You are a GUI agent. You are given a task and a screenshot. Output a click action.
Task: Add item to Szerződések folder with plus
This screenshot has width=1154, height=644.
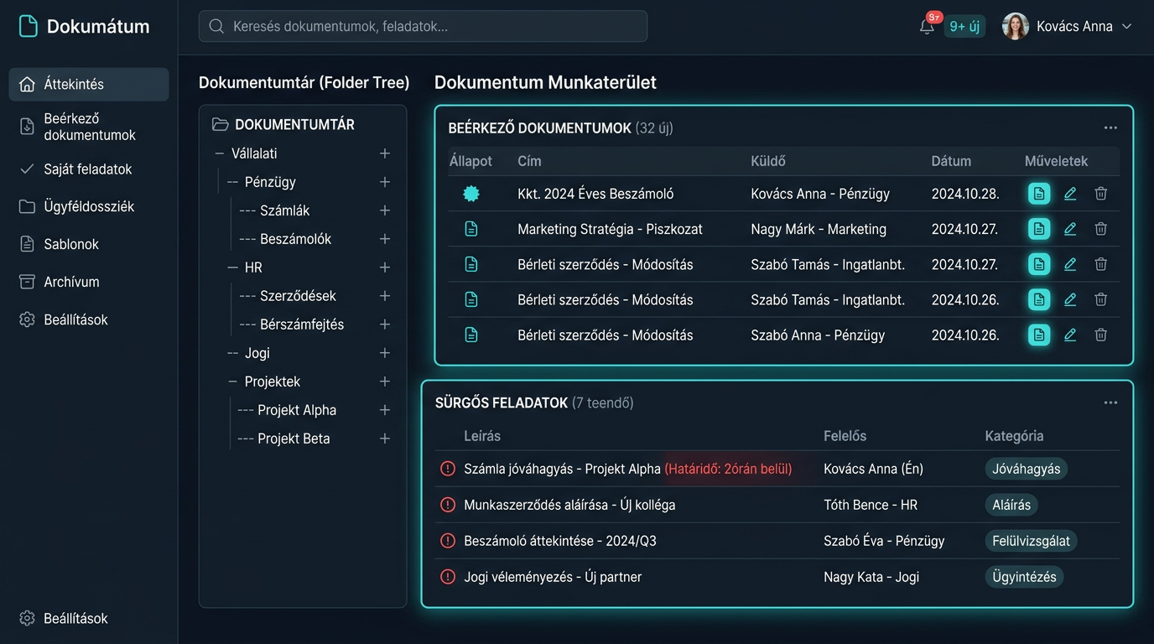point(385,296)
